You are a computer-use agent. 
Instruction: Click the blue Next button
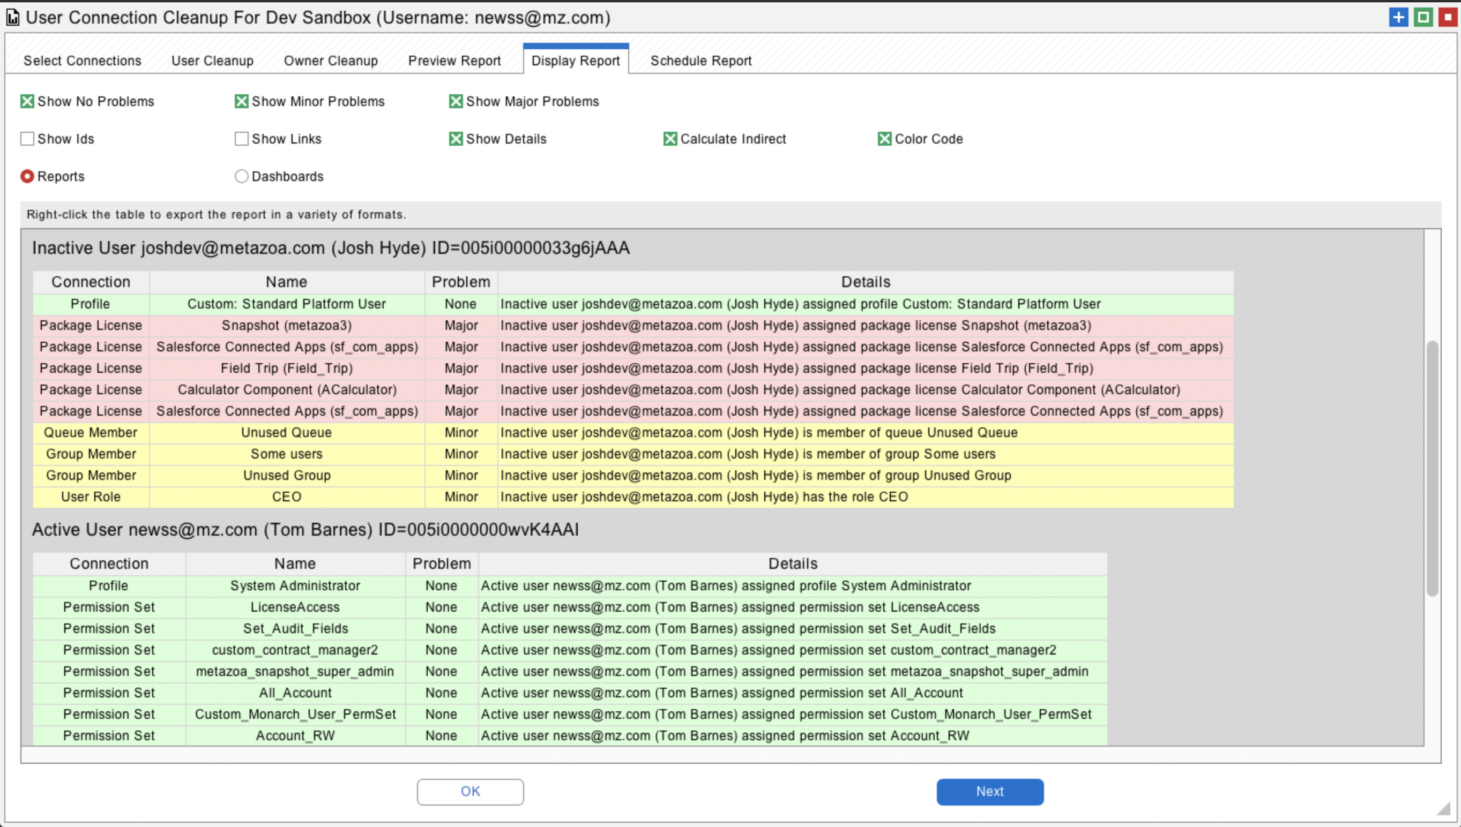tap(989, 791)
